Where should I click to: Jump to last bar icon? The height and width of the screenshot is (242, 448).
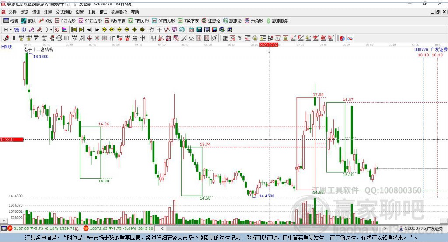[x=81, y=30]
